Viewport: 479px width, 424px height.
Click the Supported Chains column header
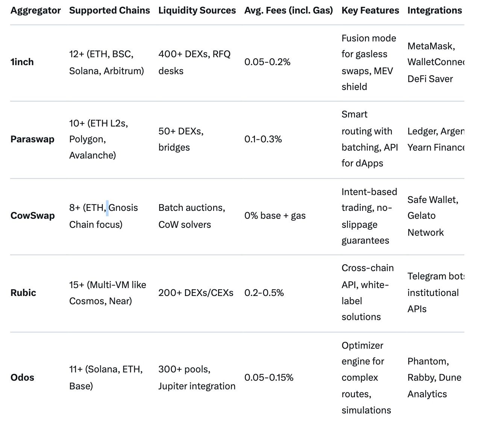[x=109, y=11]
